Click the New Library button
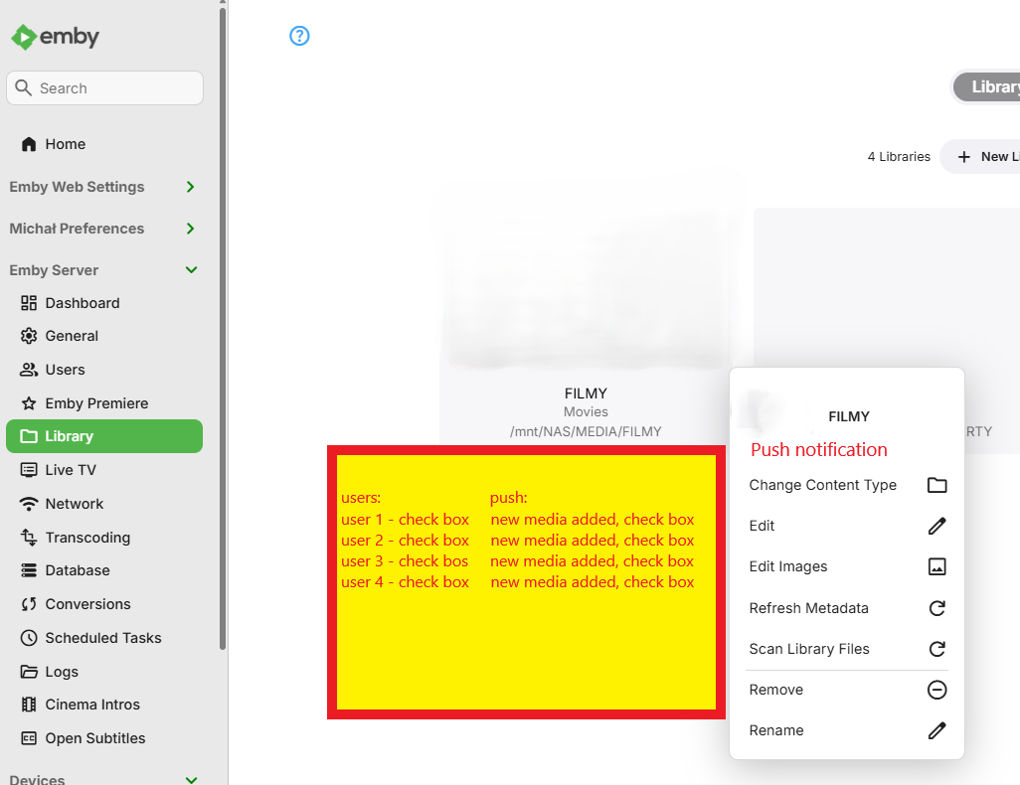1020x785 pixels. (980, 157)
